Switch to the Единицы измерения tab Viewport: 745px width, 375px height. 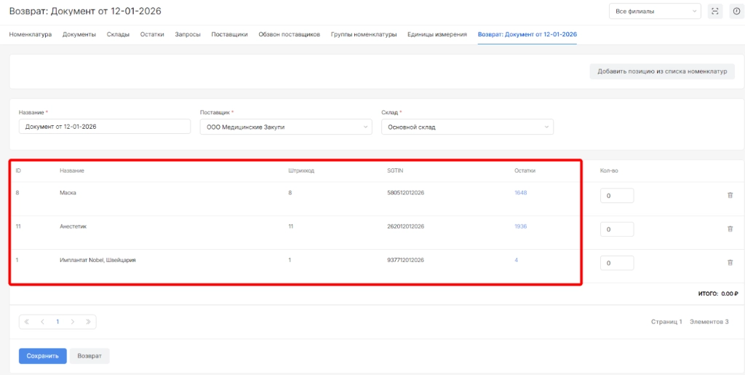[x=437, y=34]
